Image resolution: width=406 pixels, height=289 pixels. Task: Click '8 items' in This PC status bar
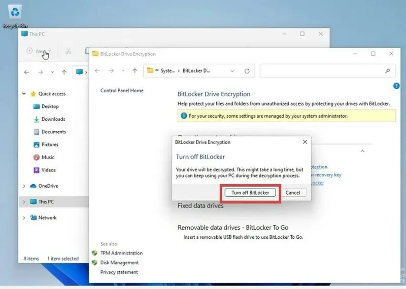[31, 259]
